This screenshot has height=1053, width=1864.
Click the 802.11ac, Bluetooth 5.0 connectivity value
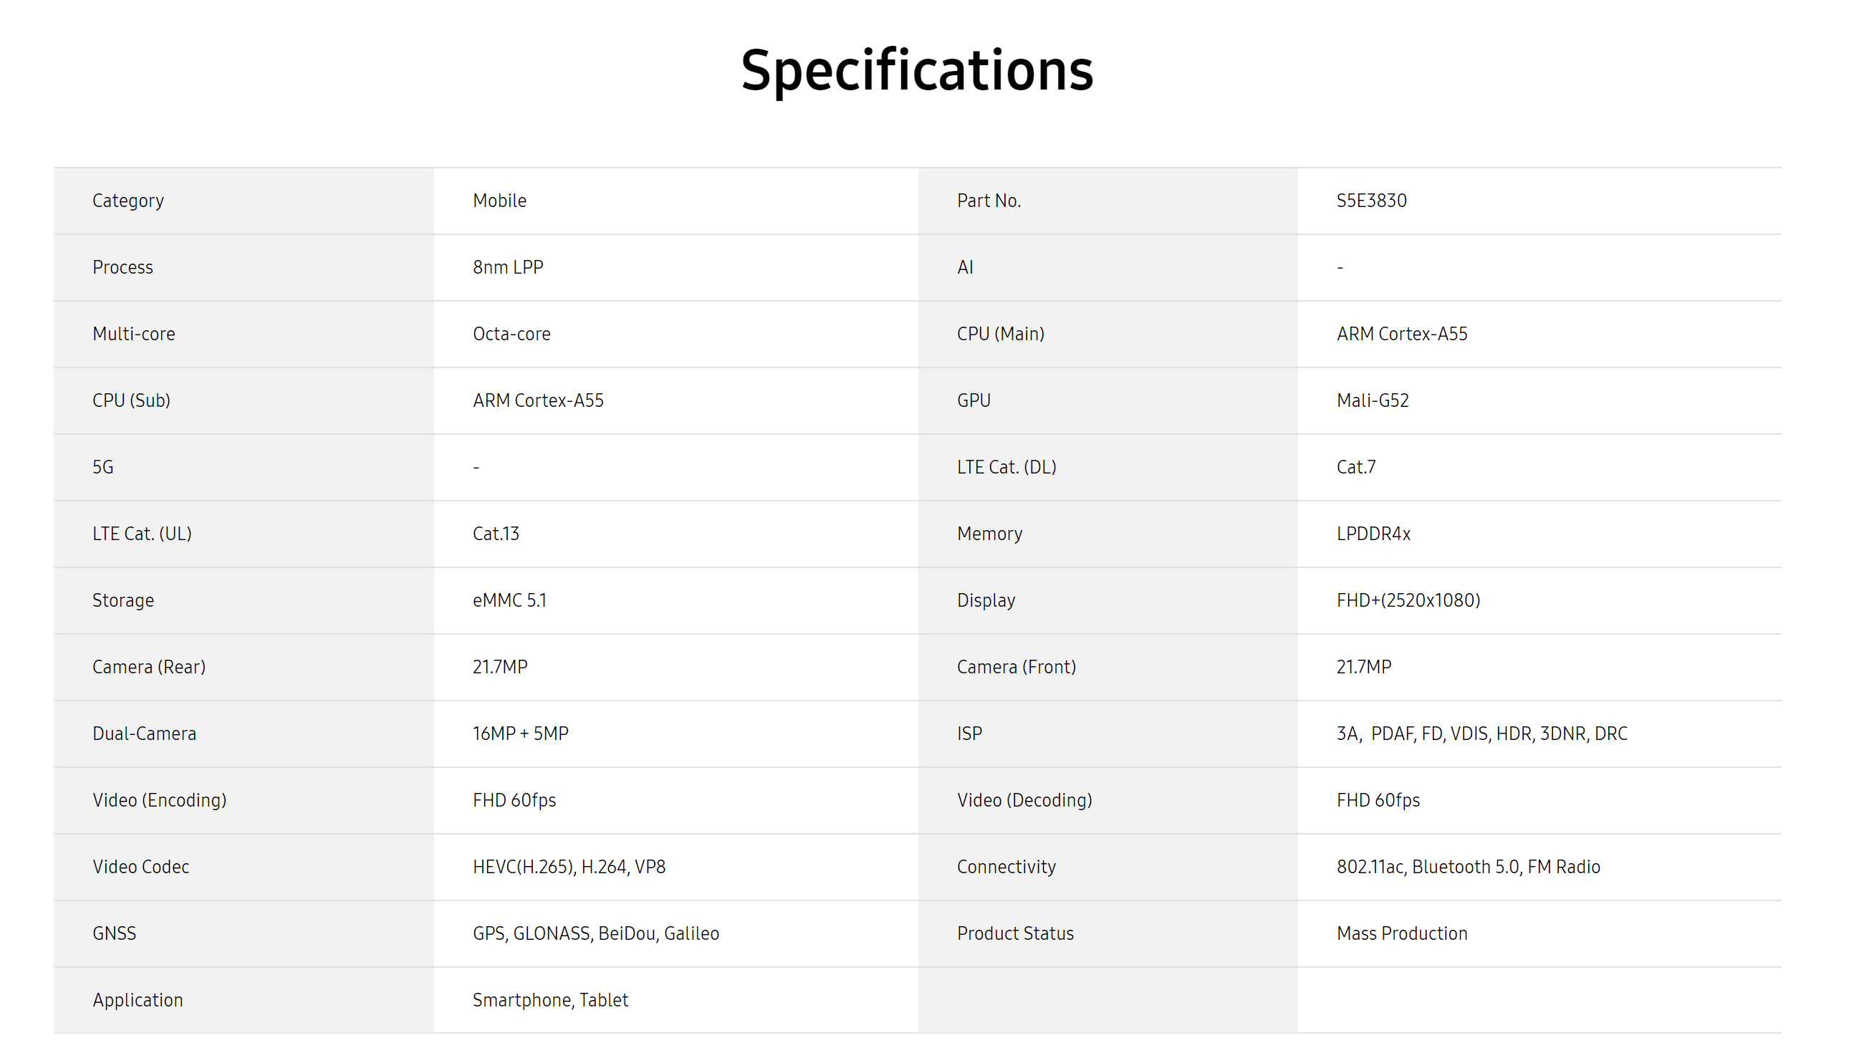[1468, 866]
